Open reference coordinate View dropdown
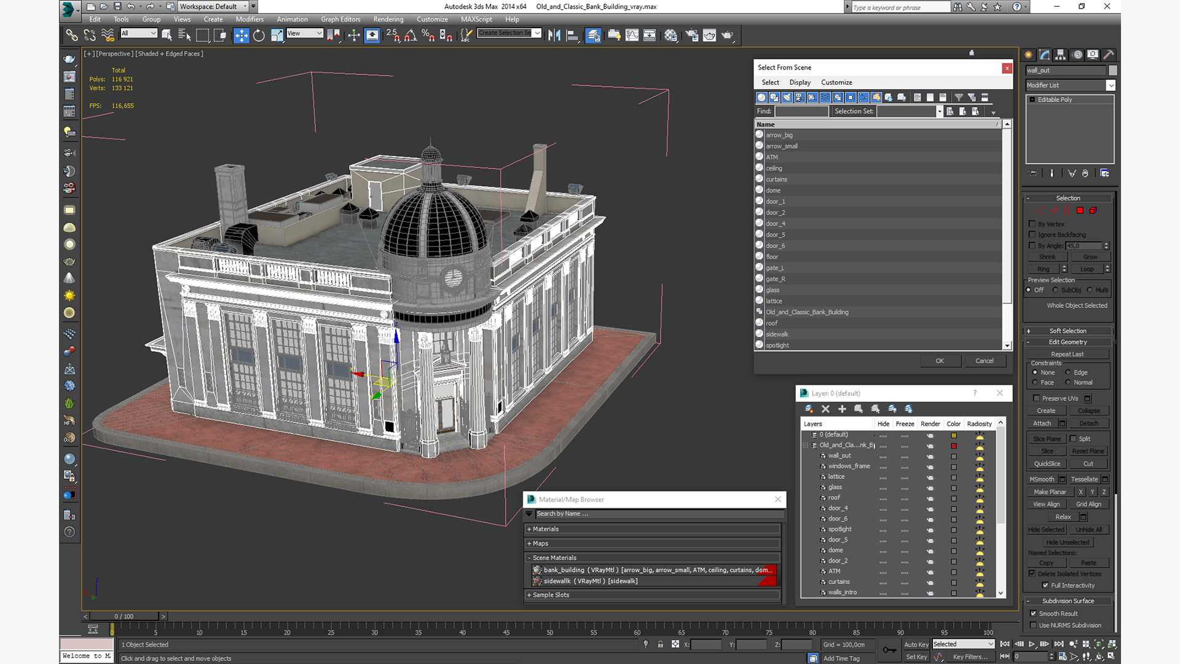The height and width of the screenshot is (664, 1180). coord(305,33)
